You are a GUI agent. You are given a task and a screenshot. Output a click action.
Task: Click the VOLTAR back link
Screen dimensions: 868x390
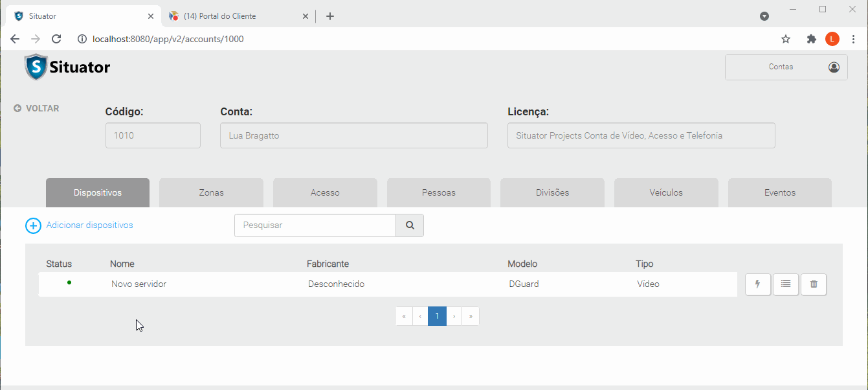pyautogui.click(x=37, y=109)
